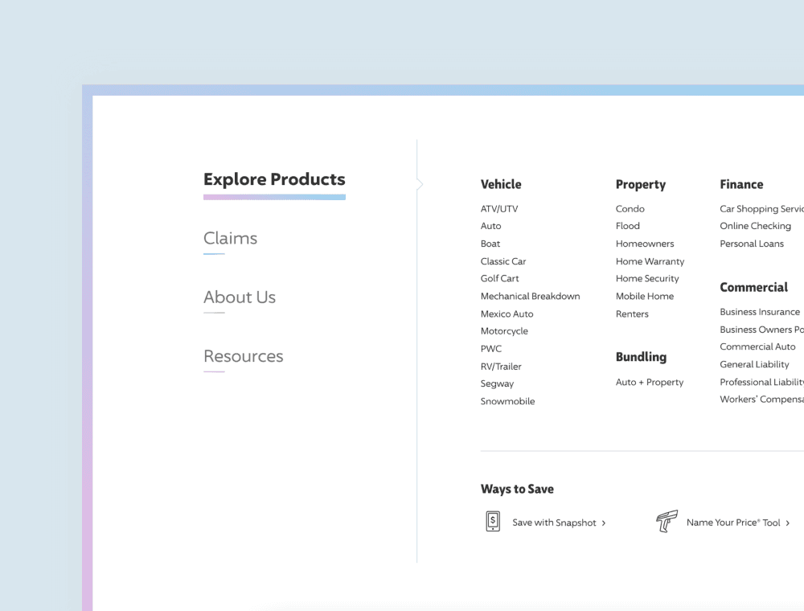Image resolution: width=804 pixels, height=611 pixels.
Task: Choose Motorcycle insurance link
Action: (504, 331)
